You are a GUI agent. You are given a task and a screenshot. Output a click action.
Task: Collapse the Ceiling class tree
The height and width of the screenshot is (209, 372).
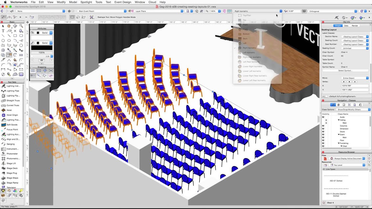[x=339, y=120]
